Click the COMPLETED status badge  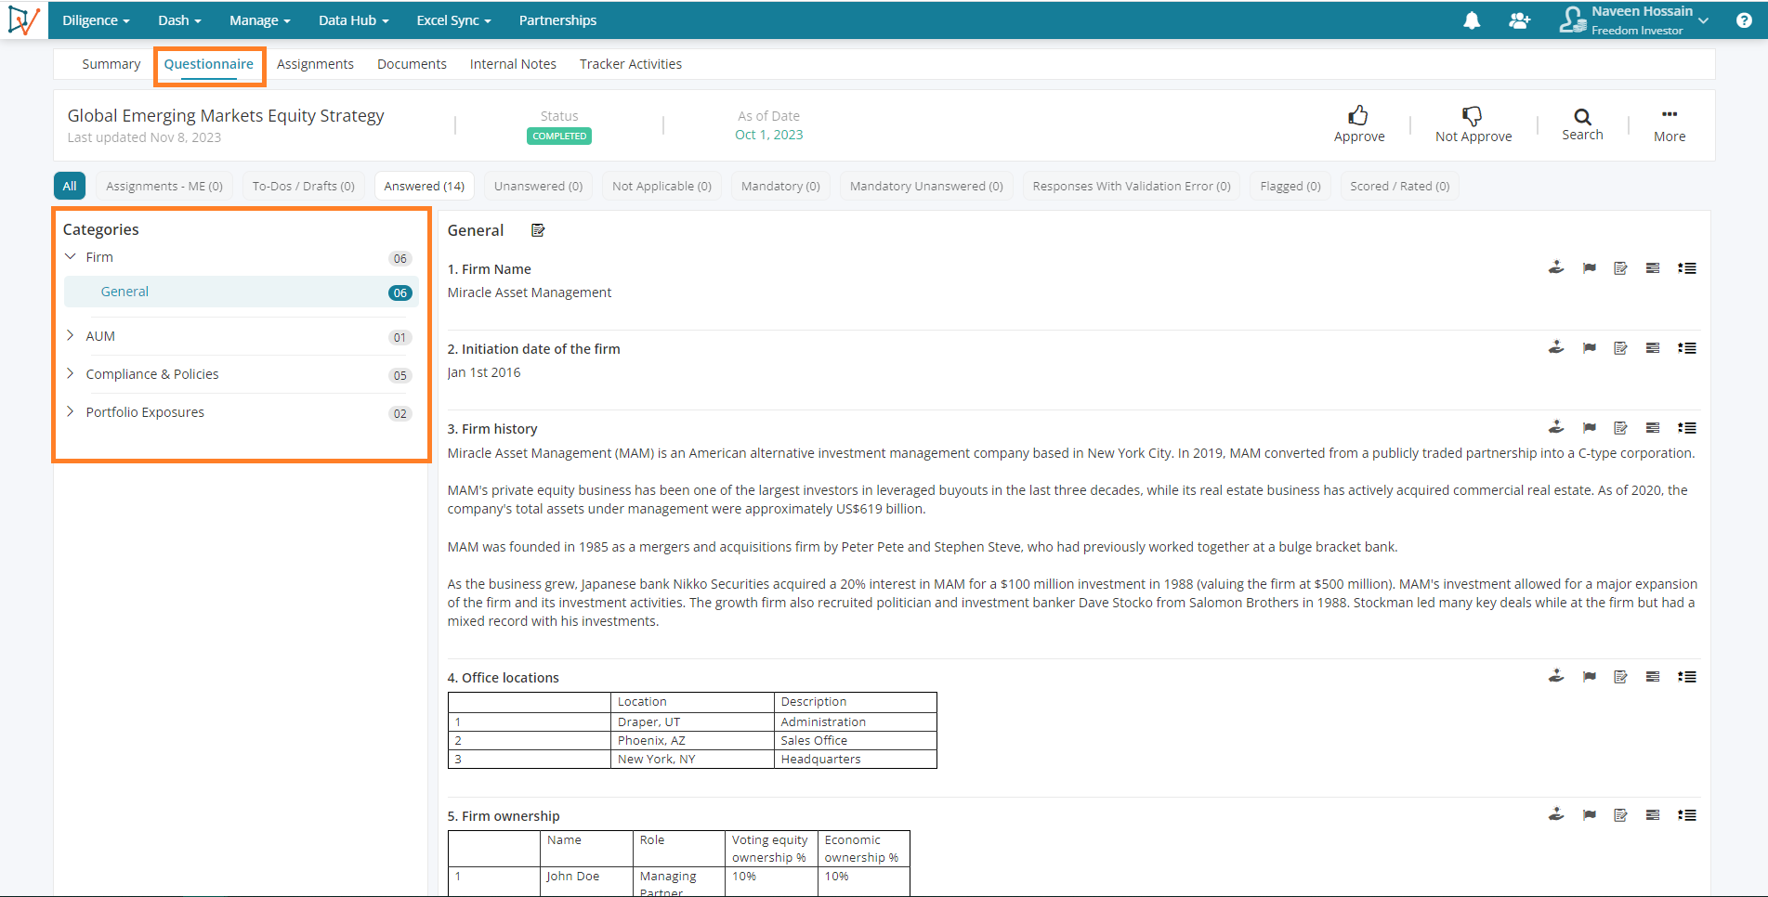pos(559,136)
